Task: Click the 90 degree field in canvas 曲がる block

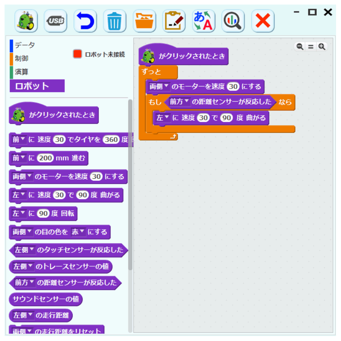Action: tap(227, 118)
